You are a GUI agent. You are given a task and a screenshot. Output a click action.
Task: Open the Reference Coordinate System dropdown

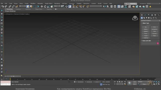(x=57, y=6)
